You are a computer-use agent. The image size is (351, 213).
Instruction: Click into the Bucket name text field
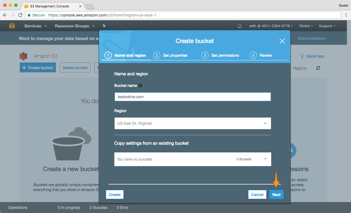[193, 97]
